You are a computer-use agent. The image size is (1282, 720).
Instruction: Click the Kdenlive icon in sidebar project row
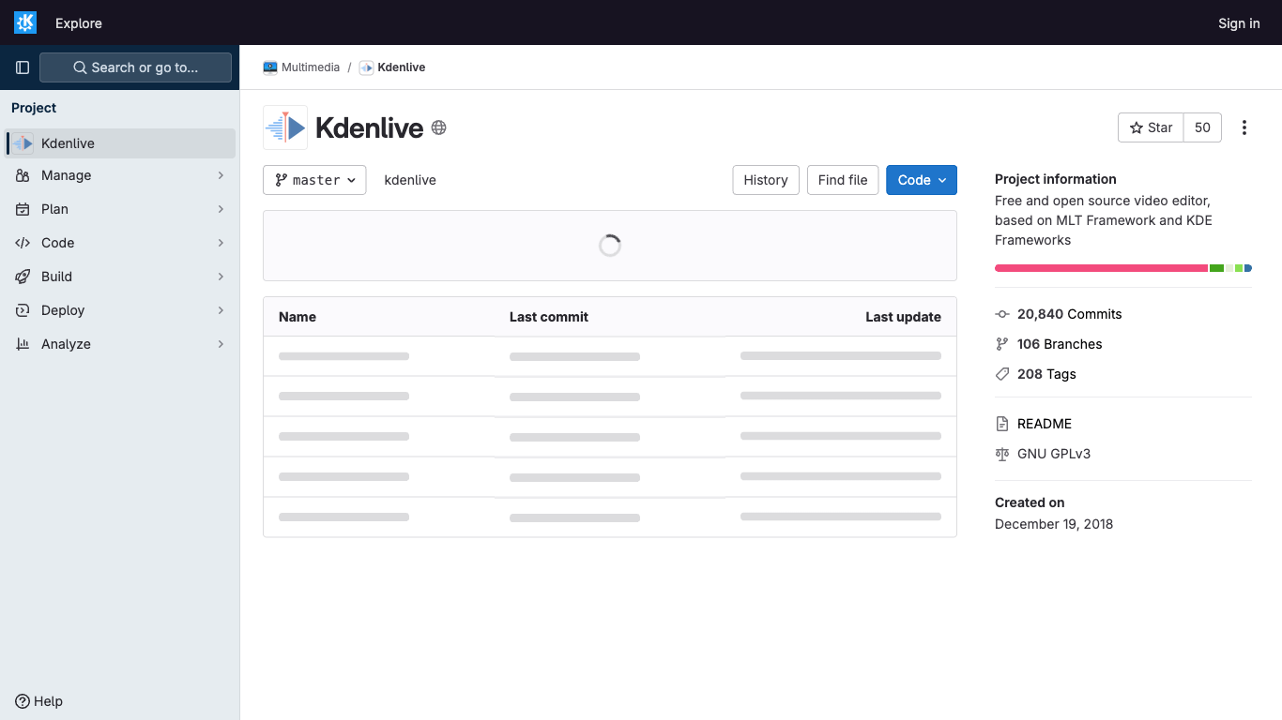click(x=23, y=143)
